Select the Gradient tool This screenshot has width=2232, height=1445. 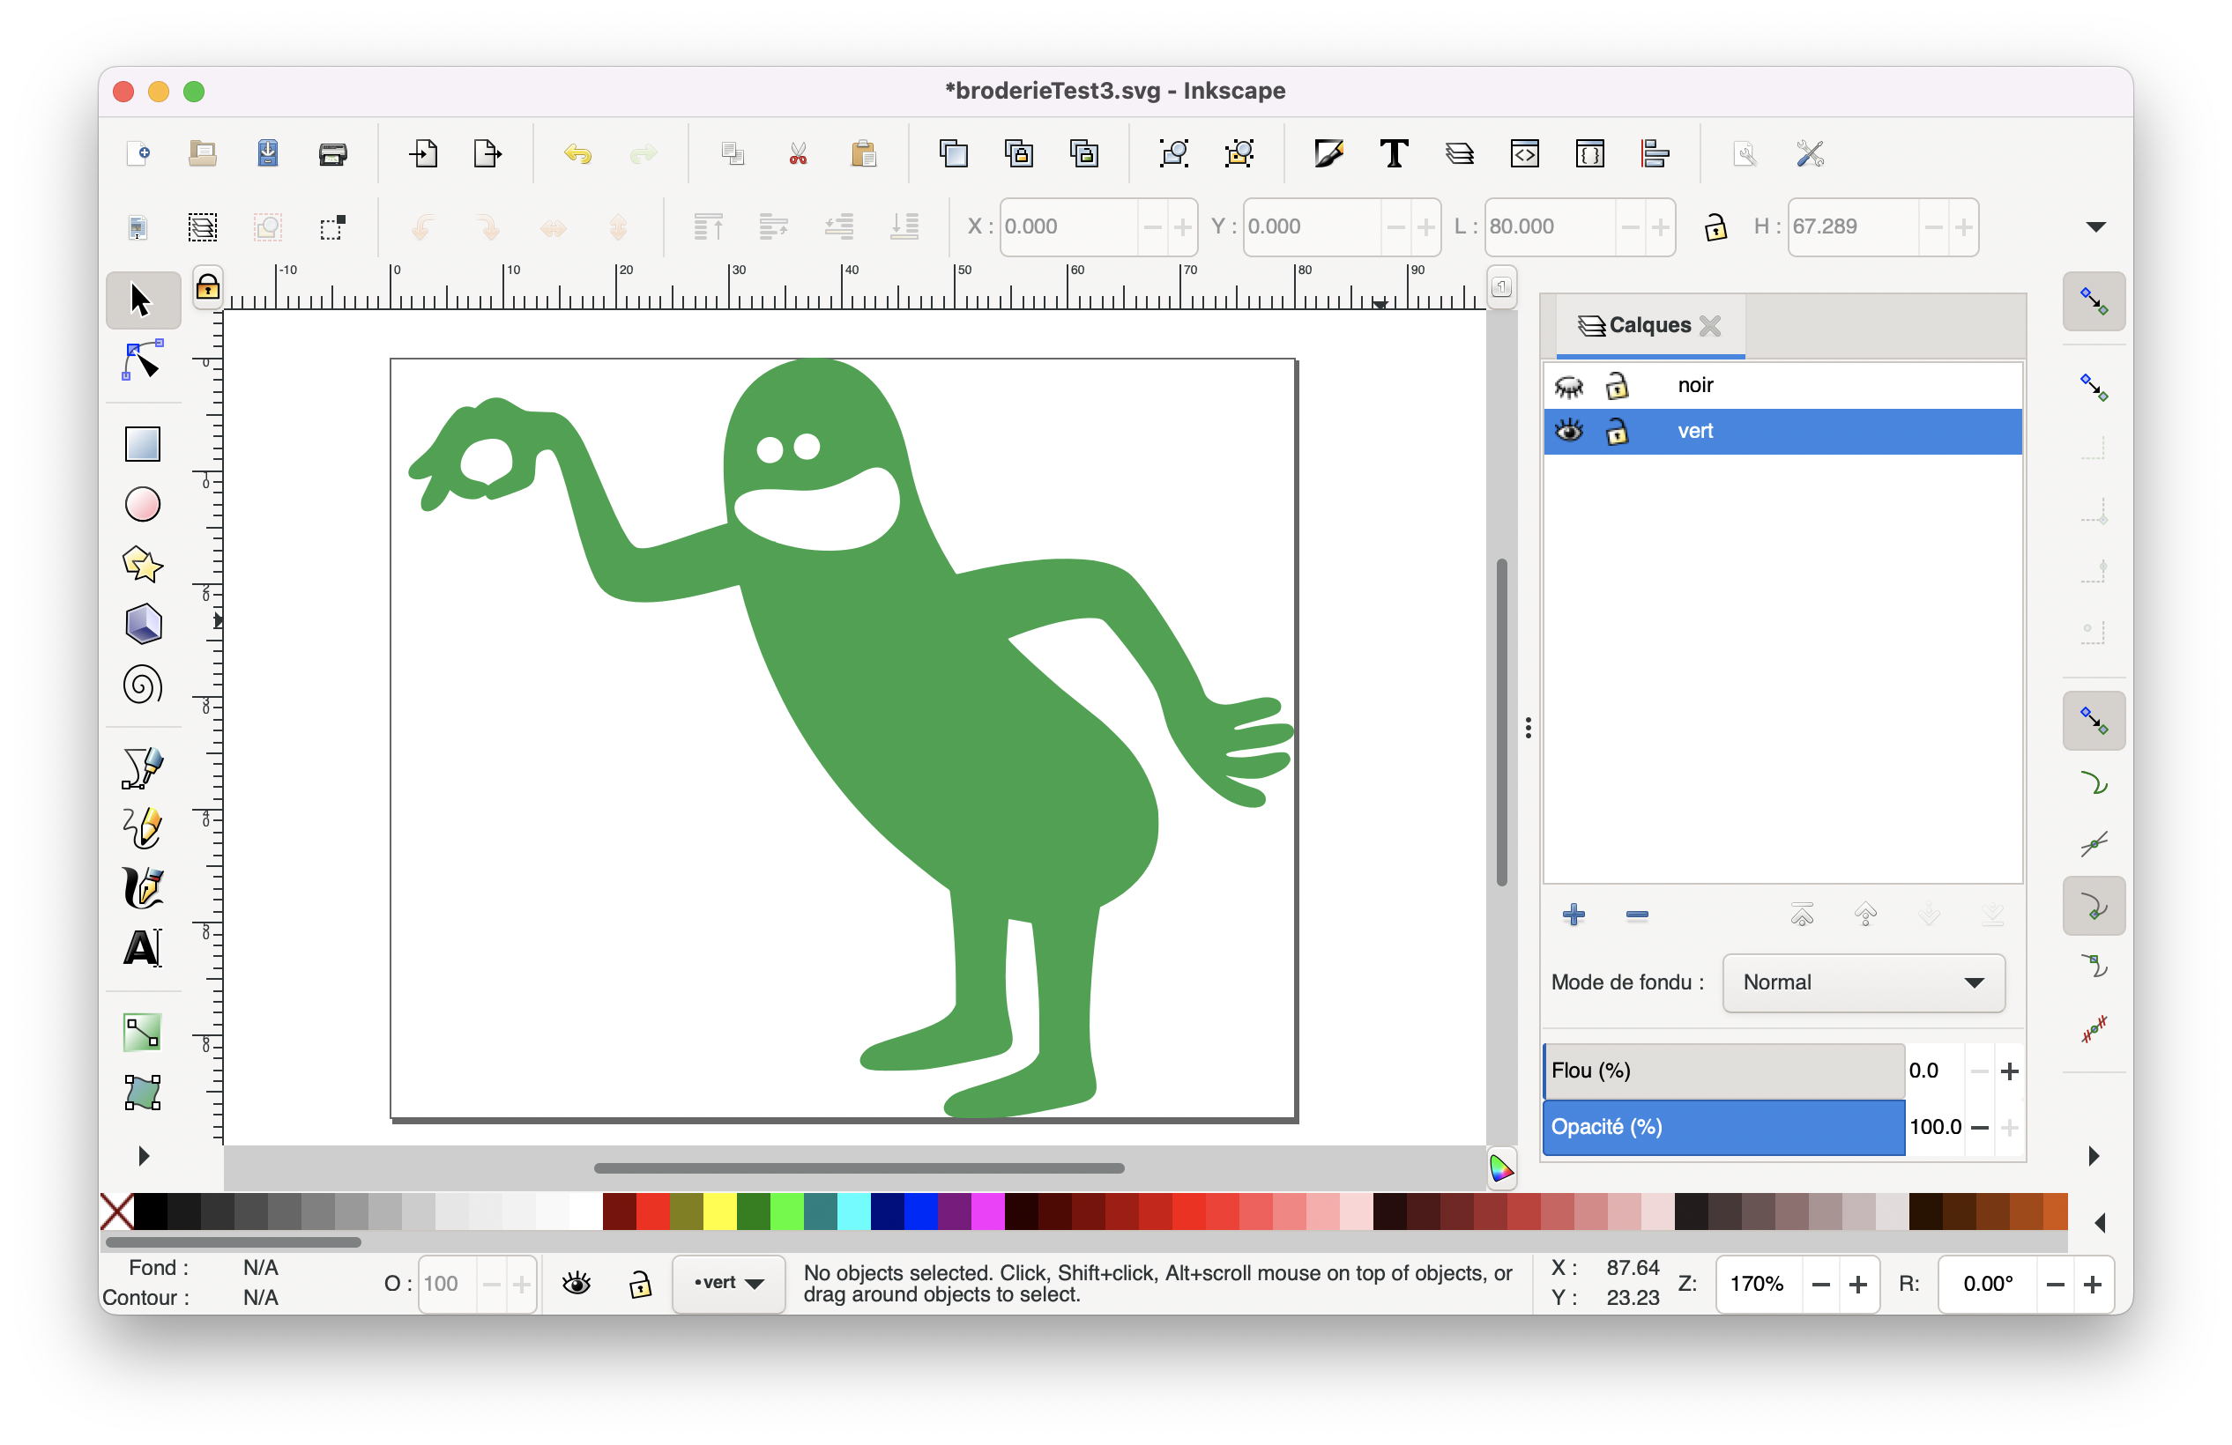click(143, 1033)
